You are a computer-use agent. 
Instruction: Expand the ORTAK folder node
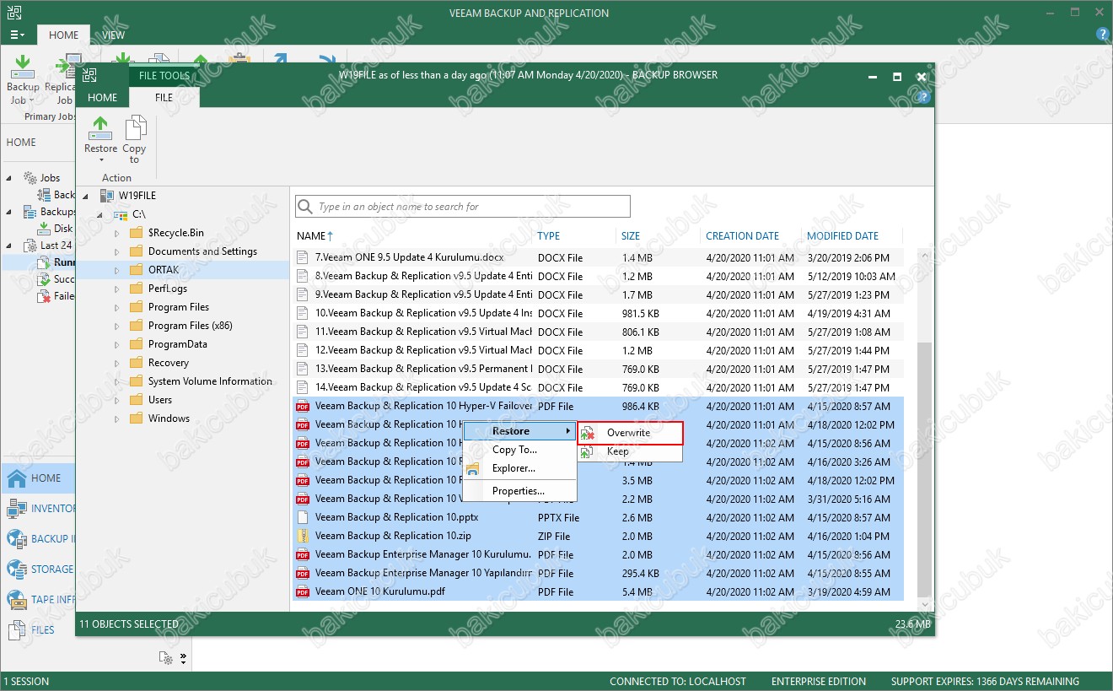point(117,270)
